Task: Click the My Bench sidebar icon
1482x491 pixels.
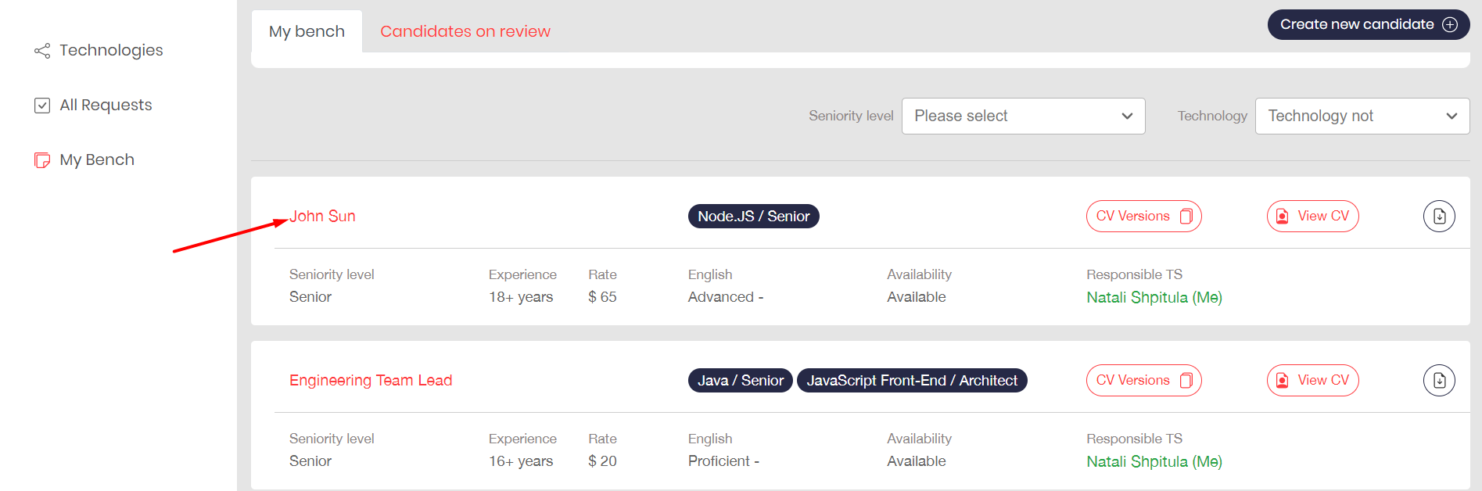Action: click(42, 160)
